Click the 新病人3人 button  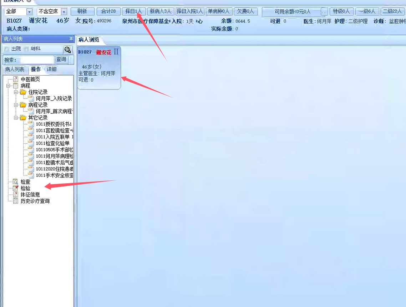[x=161, y=11]
